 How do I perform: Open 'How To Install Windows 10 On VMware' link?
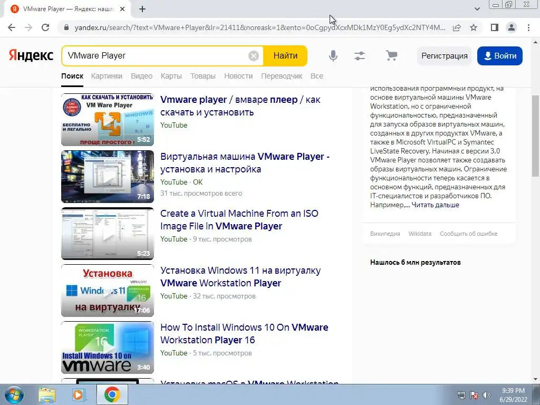(244, 333)
